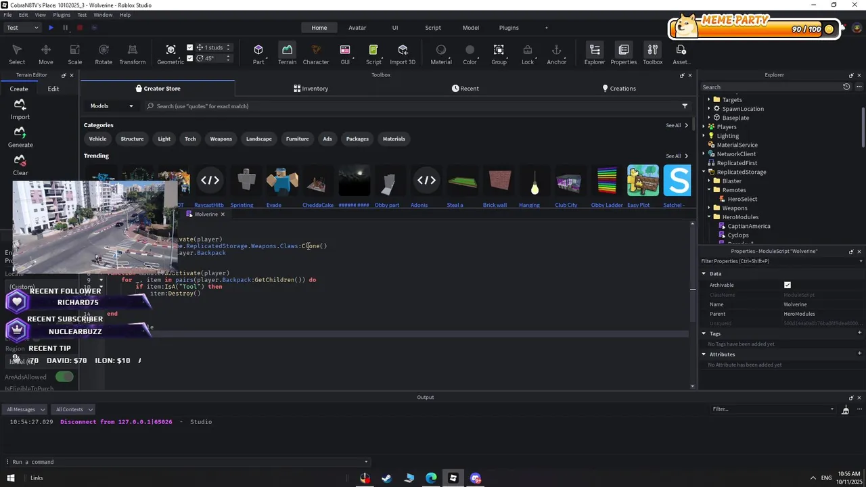Lock the selection
Viewport: 866px width, 487px height.
click(x=528, y=54)
